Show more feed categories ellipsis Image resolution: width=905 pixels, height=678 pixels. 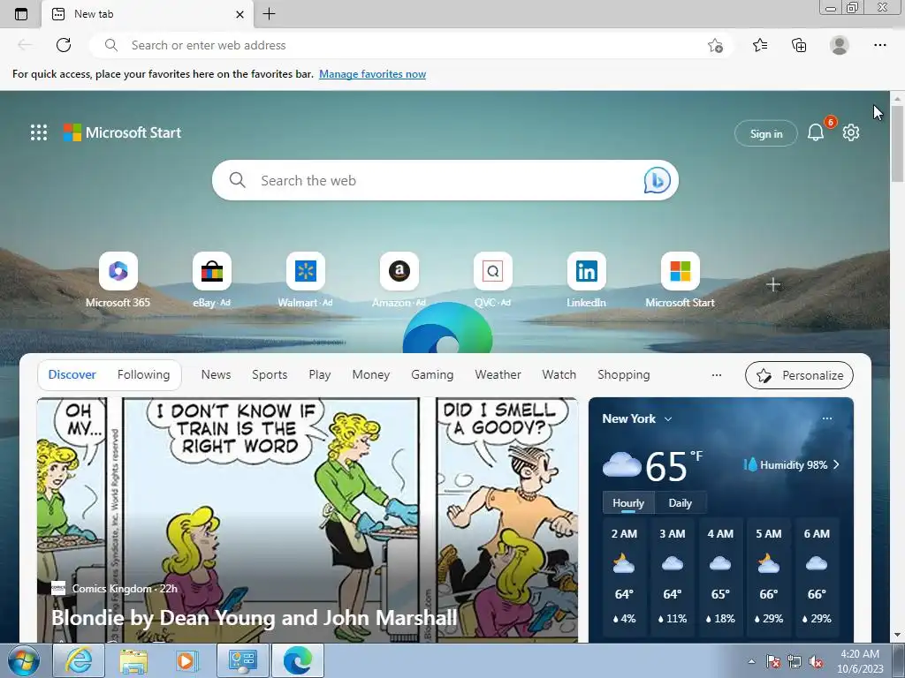tap(716, 374)
